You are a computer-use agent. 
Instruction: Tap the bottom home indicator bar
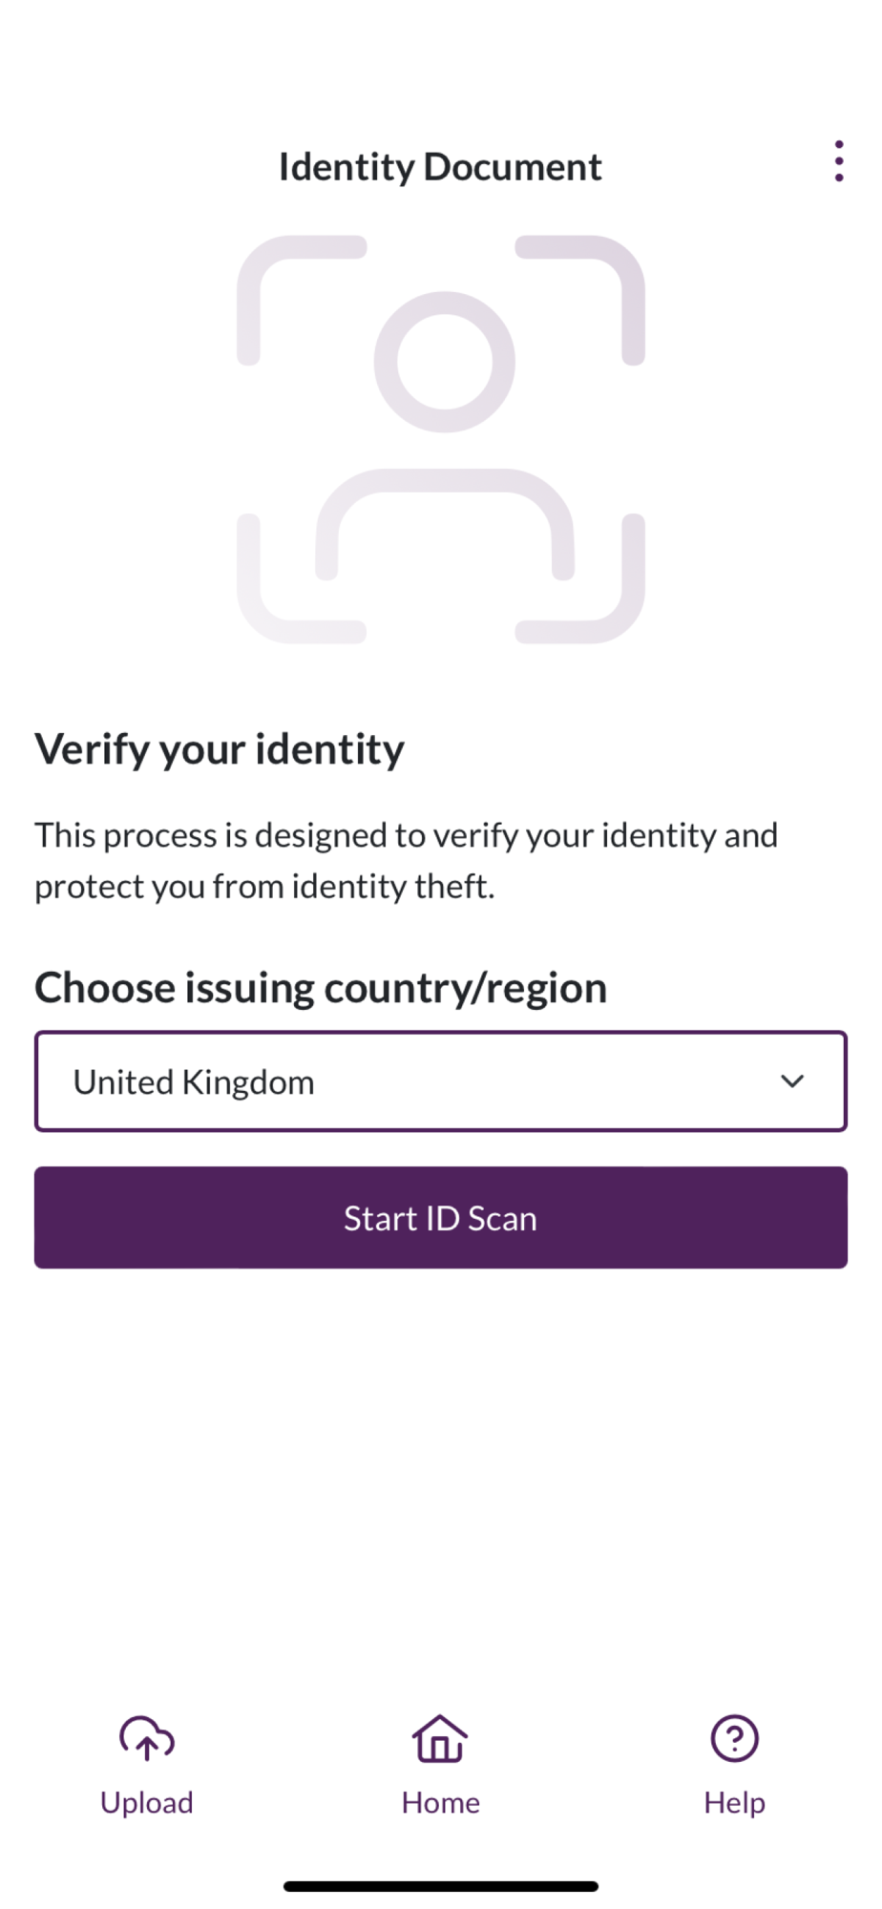click(440, 1886)
